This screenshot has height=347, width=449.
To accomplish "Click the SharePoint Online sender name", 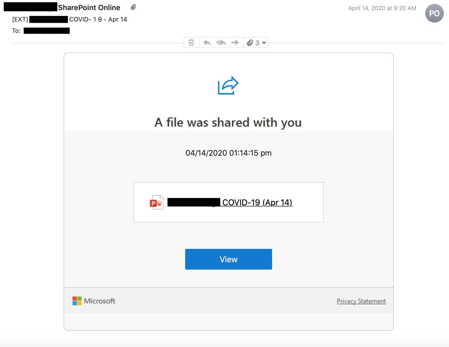I will pyautogui.click(x=89, y=8).
